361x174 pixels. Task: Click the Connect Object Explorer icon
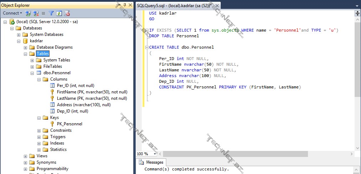click(28, 13)
